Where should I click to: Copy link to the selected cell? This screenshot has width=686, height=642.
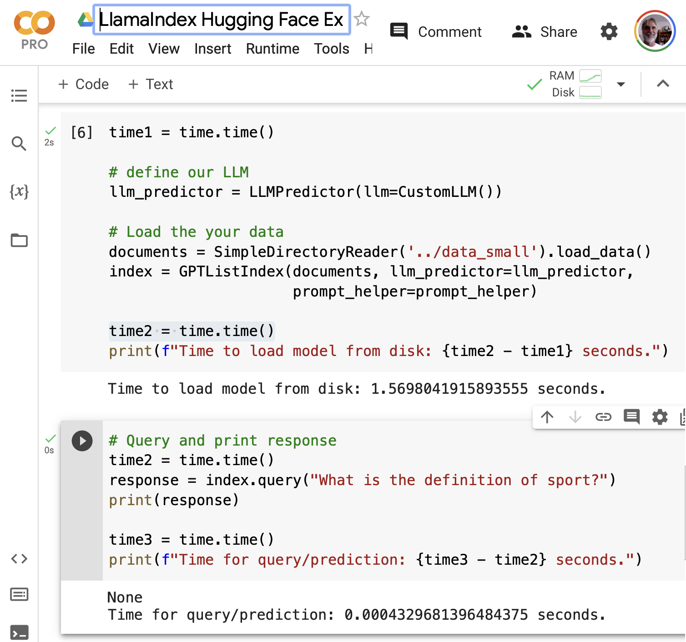(x=603, y=417)
